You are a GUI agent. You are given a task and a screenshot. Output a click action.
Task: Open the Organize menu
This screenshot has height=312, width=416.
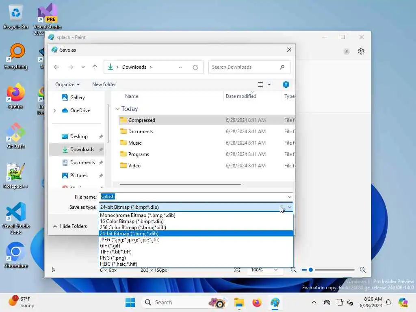click(x=67, y=84)
